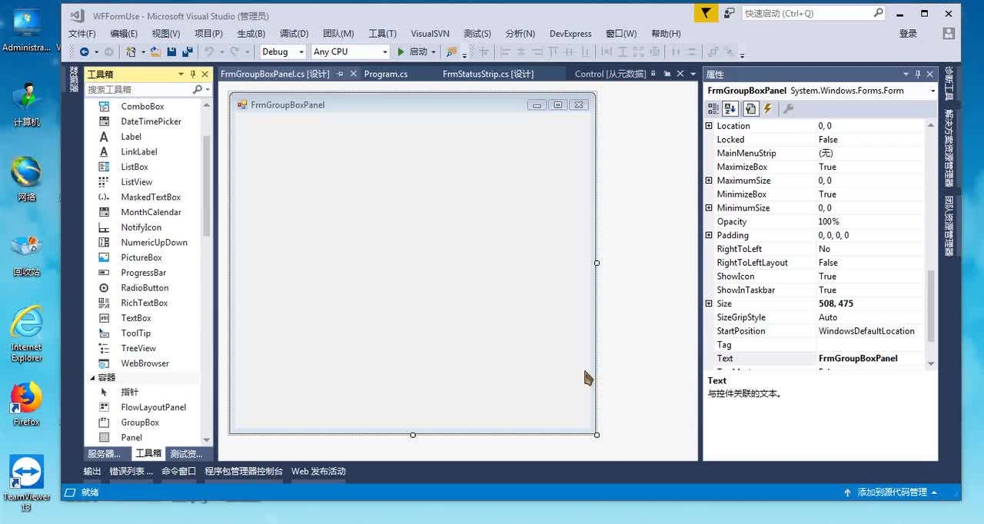Select the LinkLabel control in Toolbox
Image resolution: width=984 pixels, height=524 pixels.
(138, 151)
